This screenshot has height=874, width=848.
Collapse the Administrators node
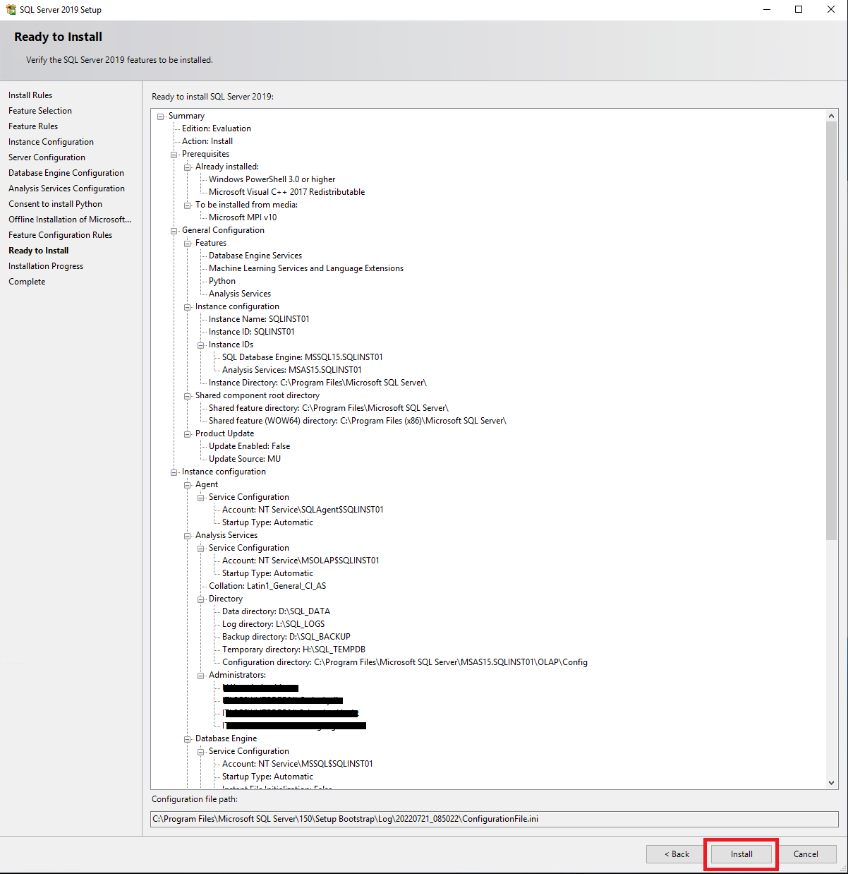click(201, 675)
